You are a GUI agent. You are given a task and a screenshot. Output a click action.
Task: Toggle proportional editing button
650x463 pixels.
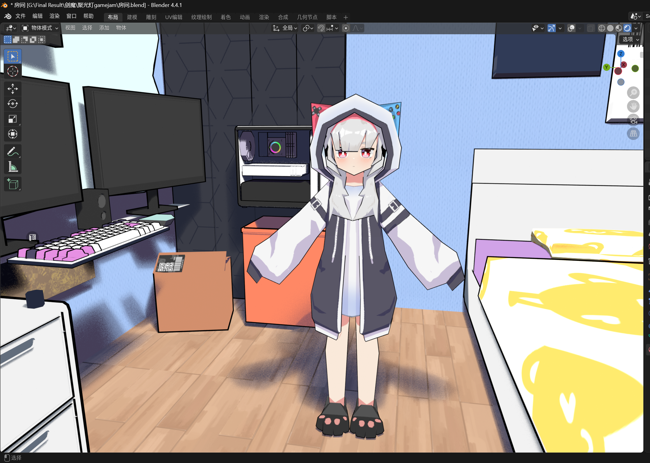point(346,28)
